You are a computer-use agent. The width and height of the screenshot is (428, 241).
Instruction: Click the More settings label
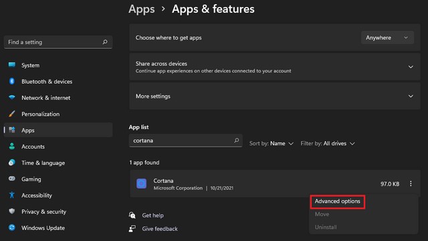coord(153,96)
